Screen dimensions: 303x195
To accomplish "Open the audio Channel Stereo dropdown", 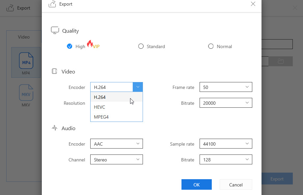I will coord(116,160).
